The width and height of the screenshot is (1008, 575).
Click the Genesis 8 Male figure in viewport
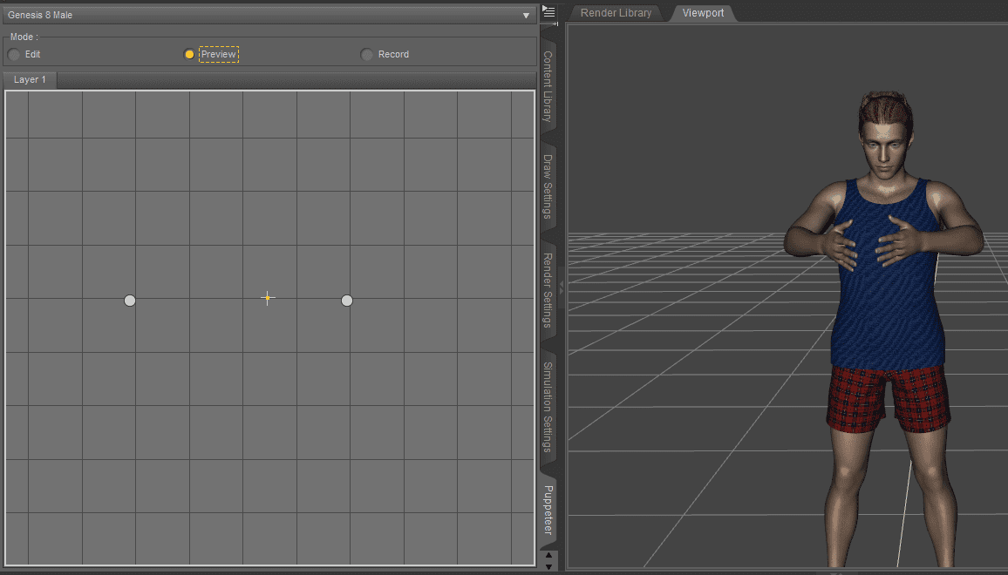click(x=887, y=328)
